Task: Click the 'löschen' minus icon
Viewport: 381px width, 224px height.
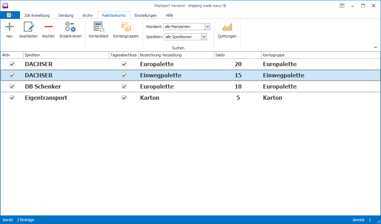Action: pos(48,27)
